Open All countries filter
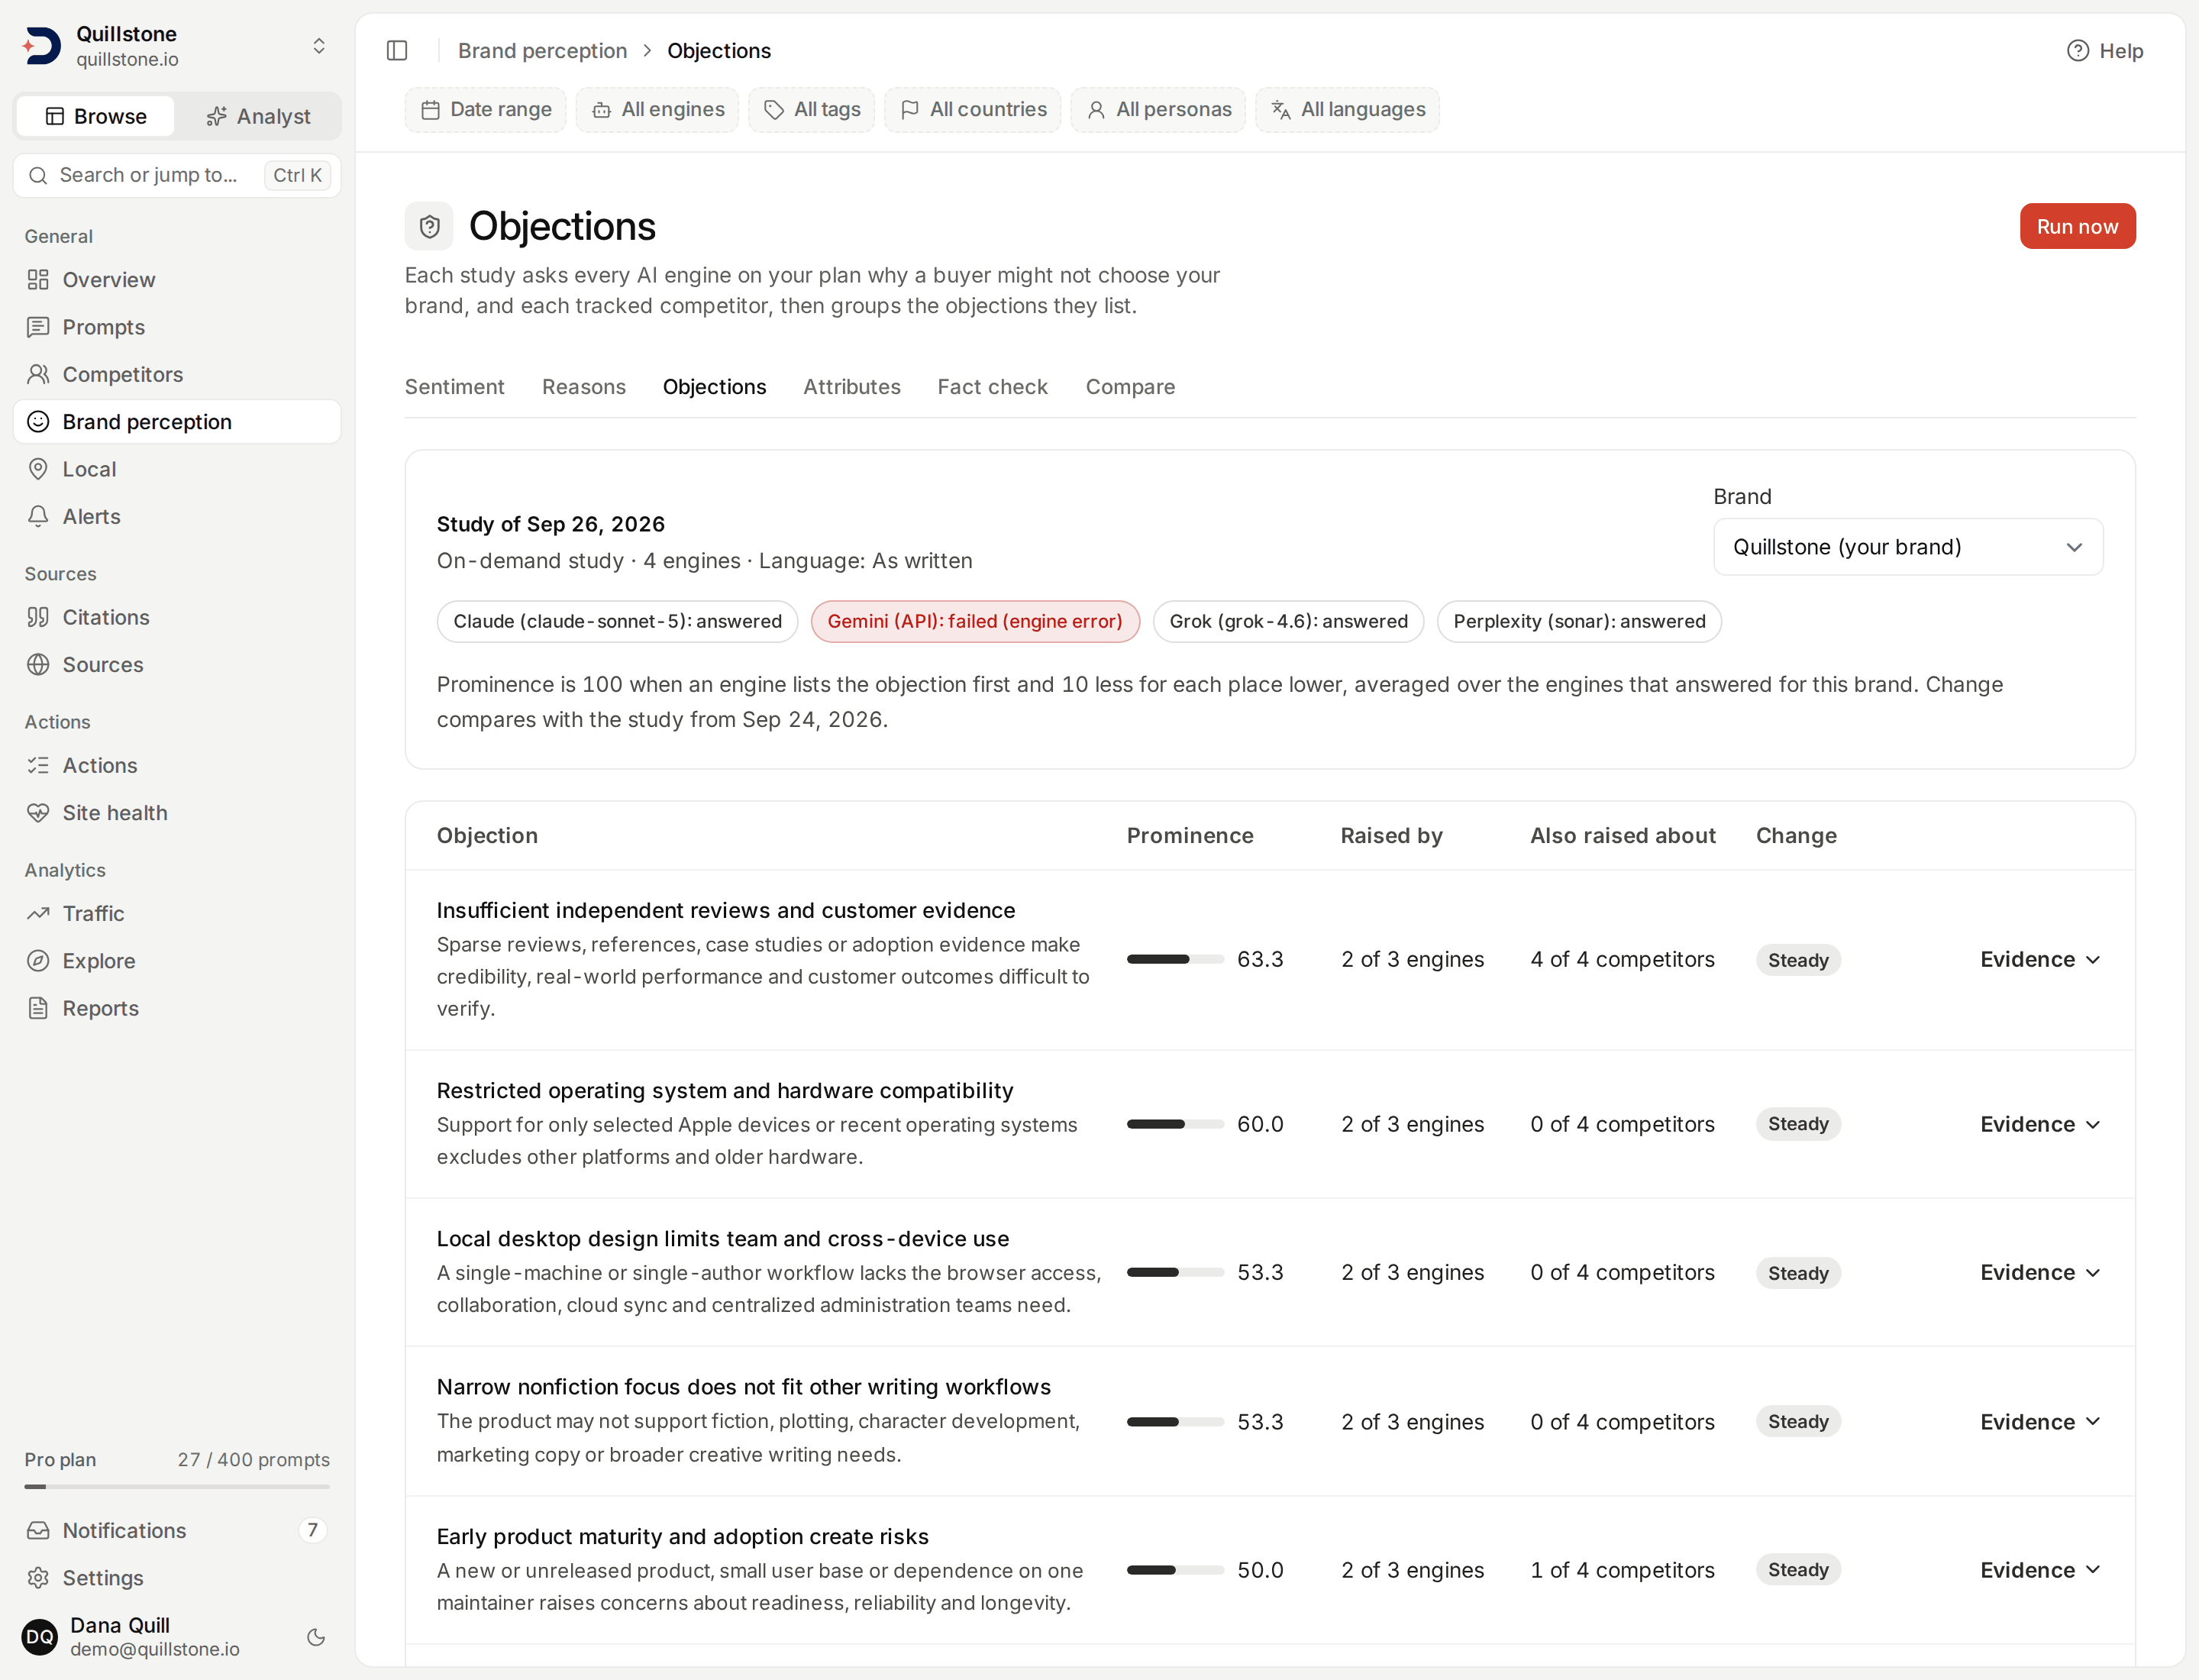 [x=972, y=109]
